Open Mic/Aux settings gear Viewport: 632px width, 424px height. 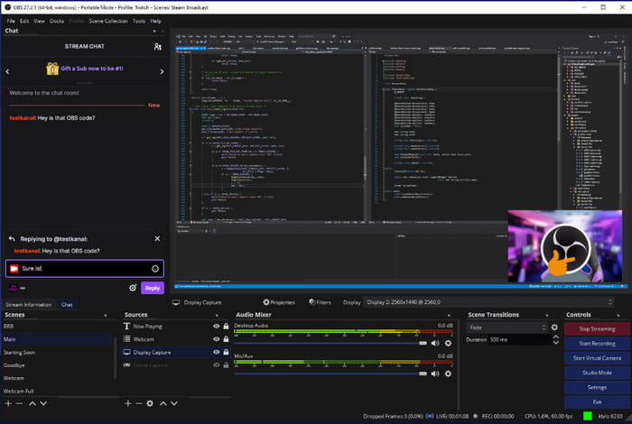(x=448, y=374)
